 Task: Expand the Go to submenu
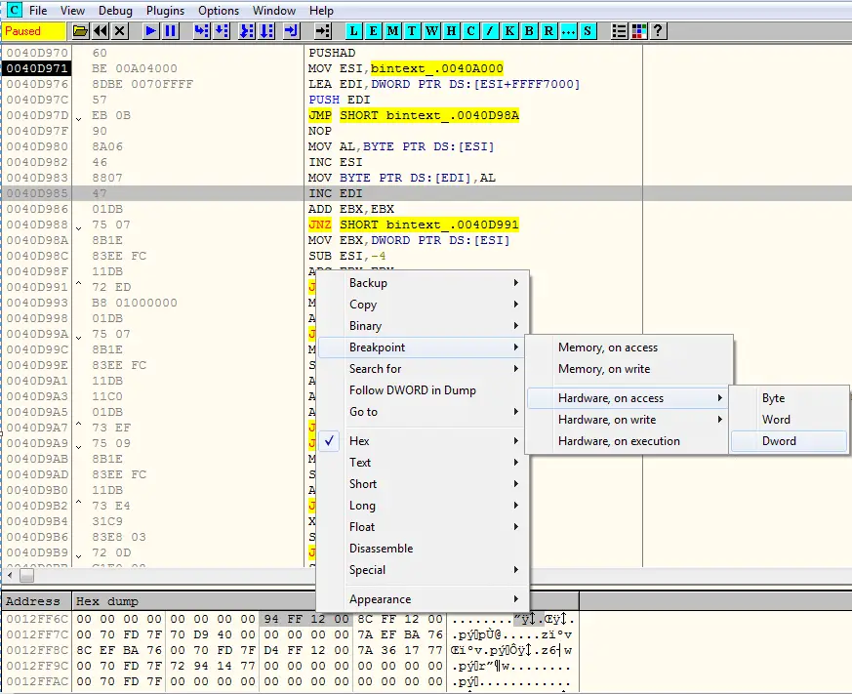(423, 411)
